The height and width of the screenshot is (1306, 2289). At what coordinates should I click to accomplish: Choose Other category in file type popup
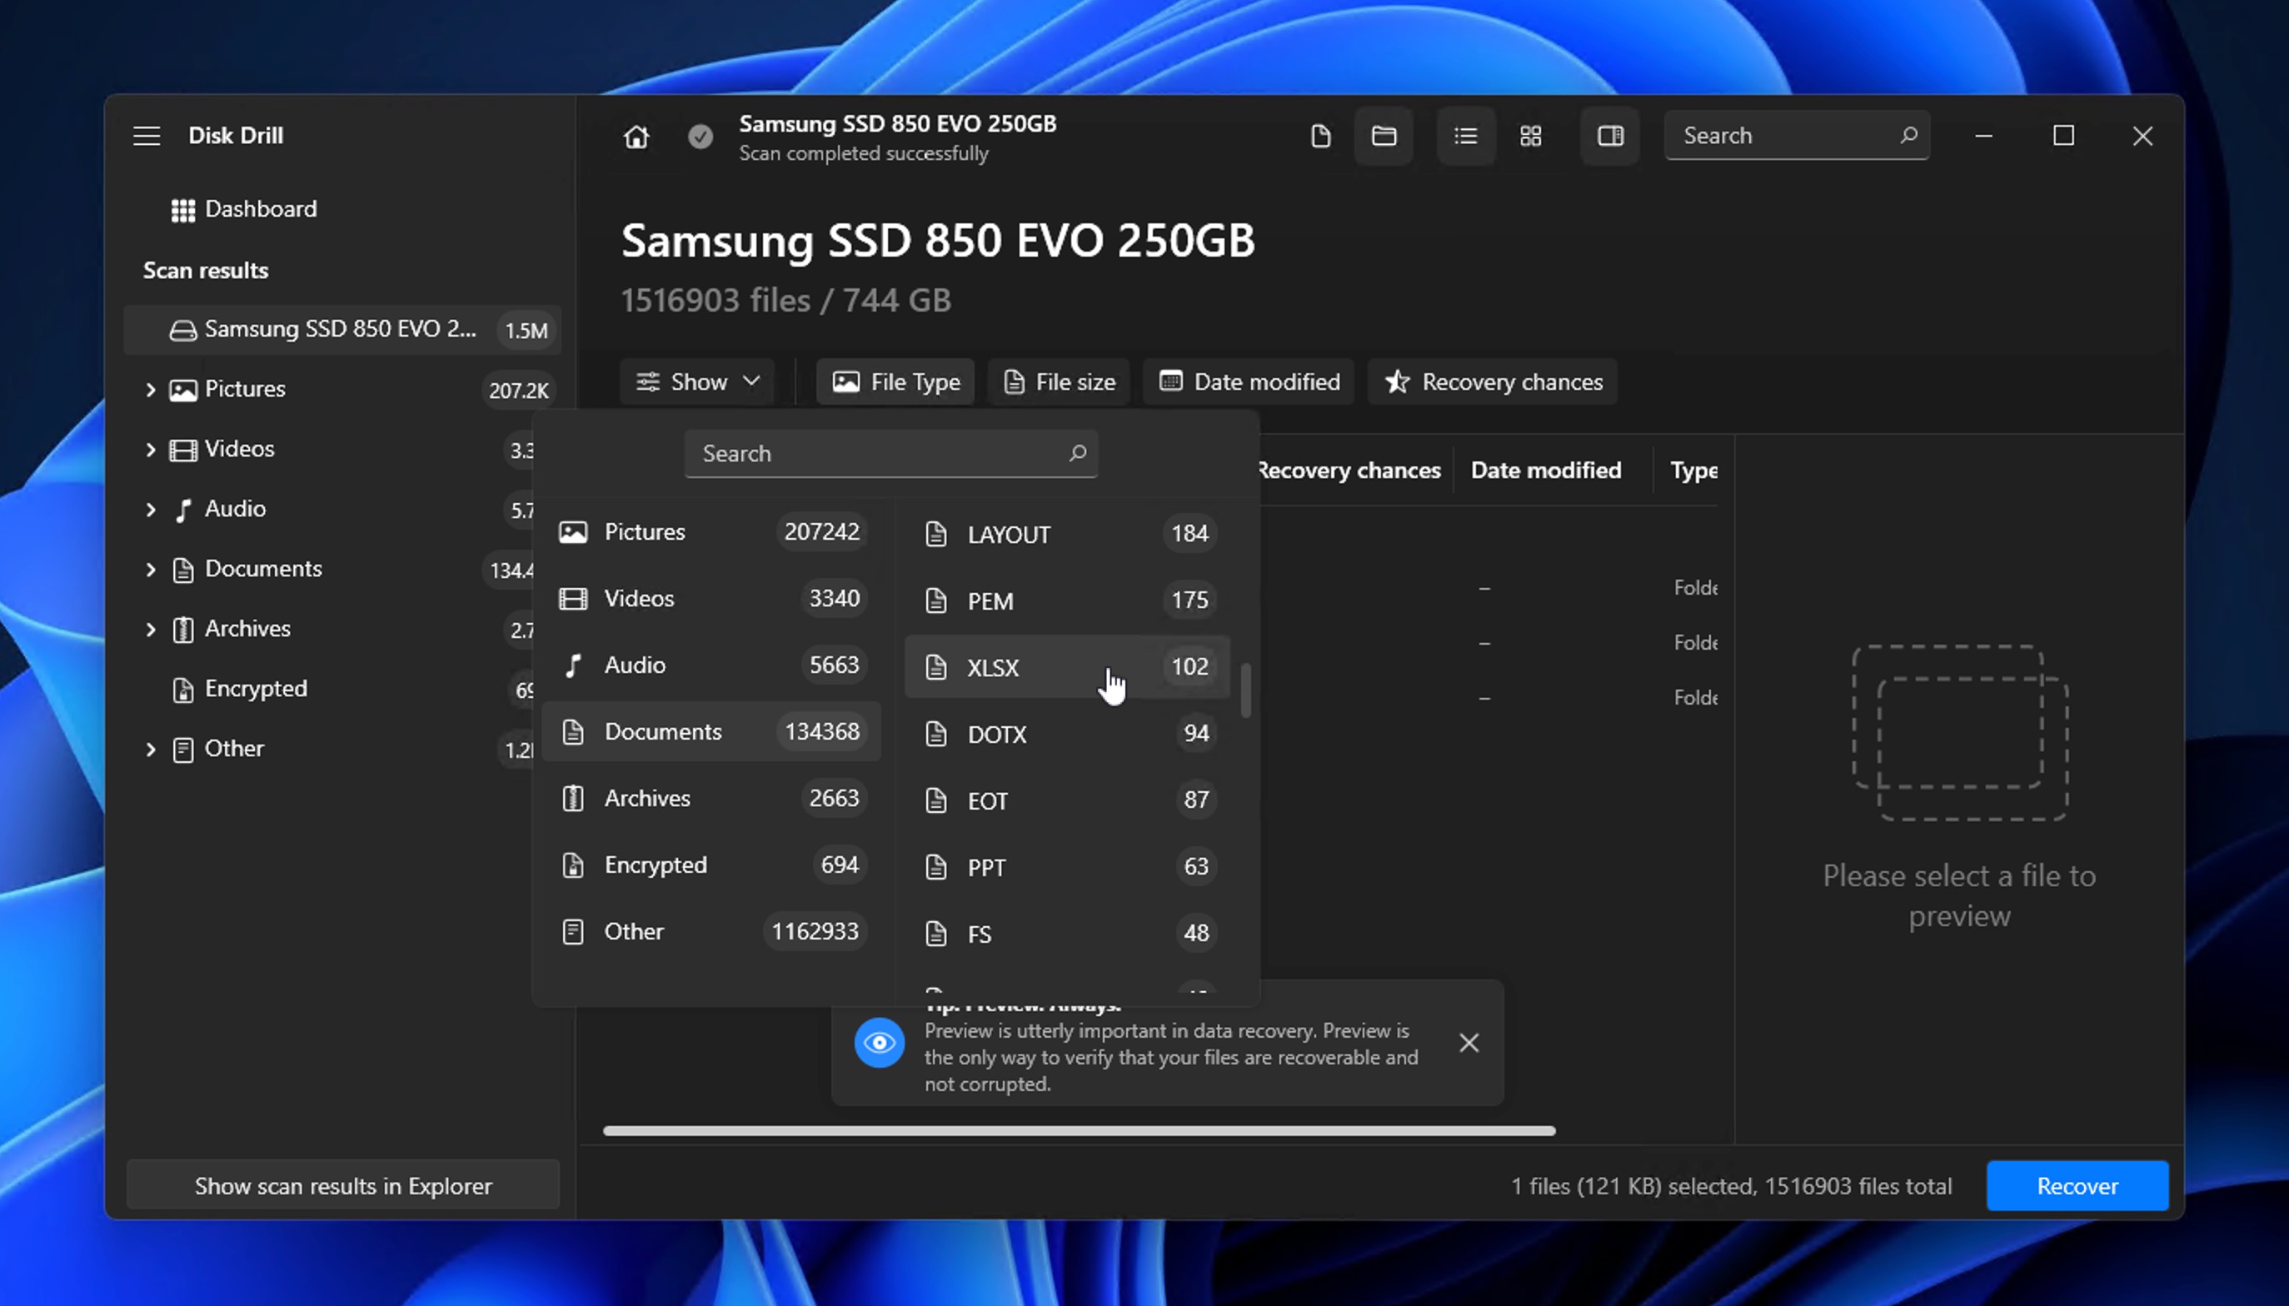(711, 931)
